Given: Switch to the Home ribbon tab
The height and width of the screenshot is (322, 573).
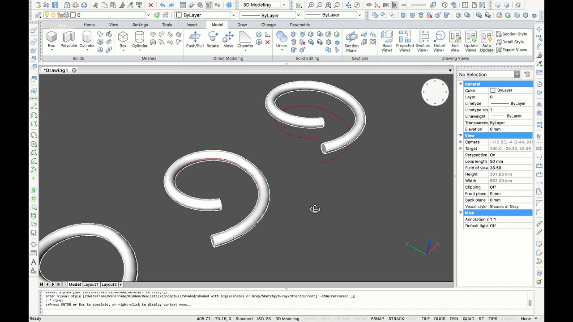Looking at the screenshot, I should point(89,25).
